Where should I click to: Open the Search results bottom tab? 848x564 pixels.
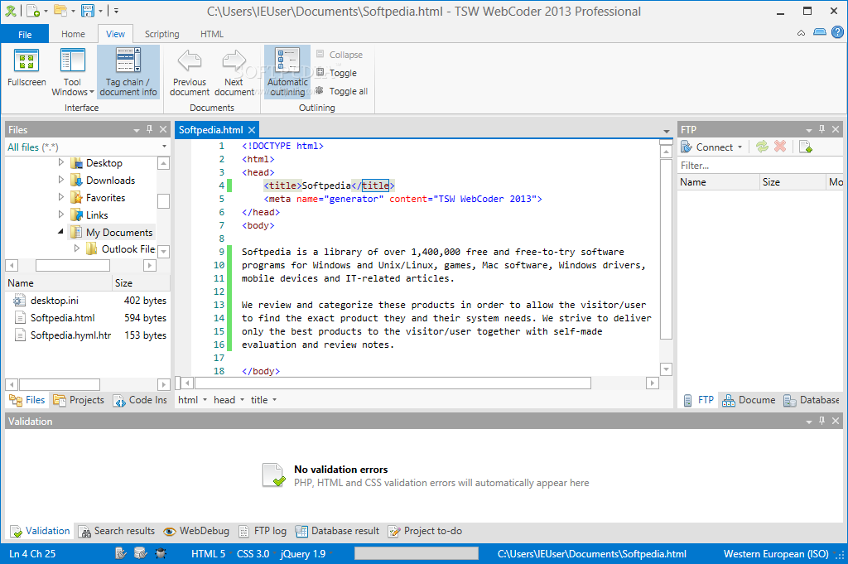click(x=116, y=531)
